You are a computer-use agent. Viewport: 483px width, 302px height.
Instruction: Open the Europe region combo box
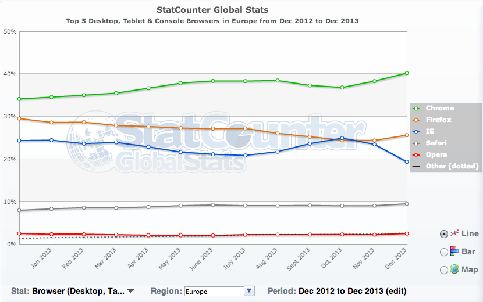click(x=219, y=291)
